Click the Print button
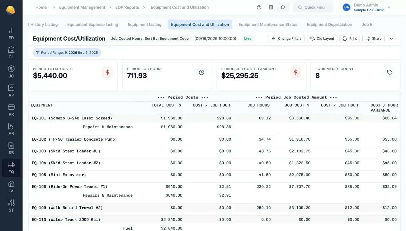The image size is (406, 231). point(350,39)
